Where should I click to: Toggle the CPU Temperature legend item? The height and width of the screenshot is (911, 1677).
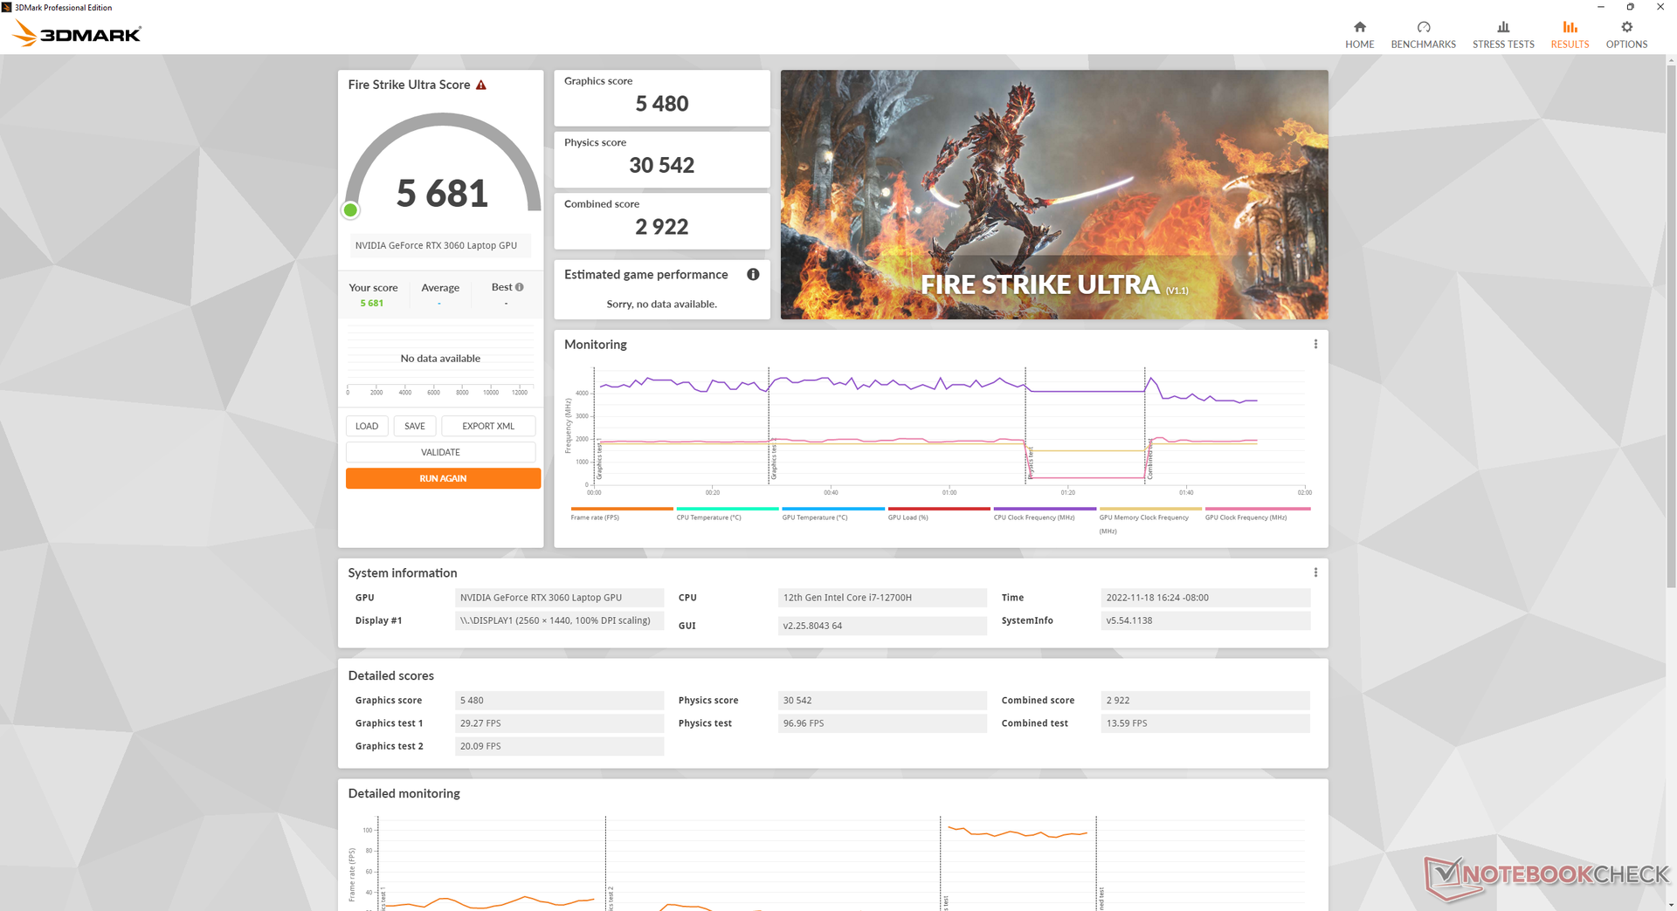point(727,513)
